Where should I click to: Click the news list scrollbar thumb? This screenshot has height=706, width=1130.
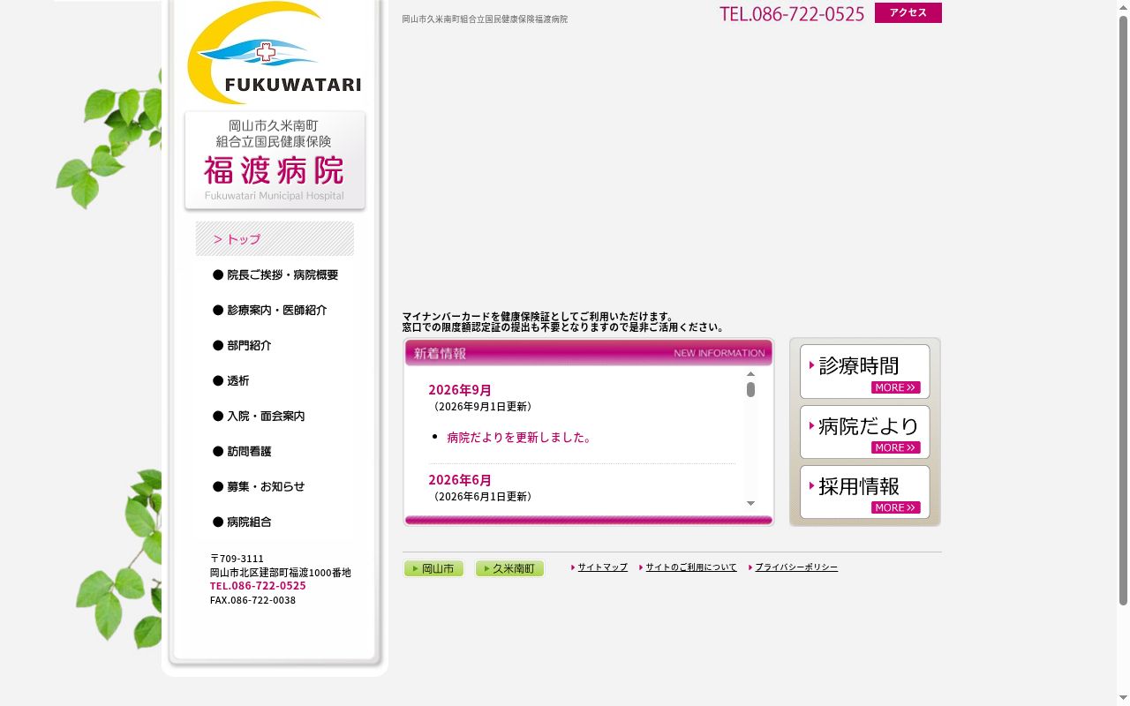[x=750, y=389]
